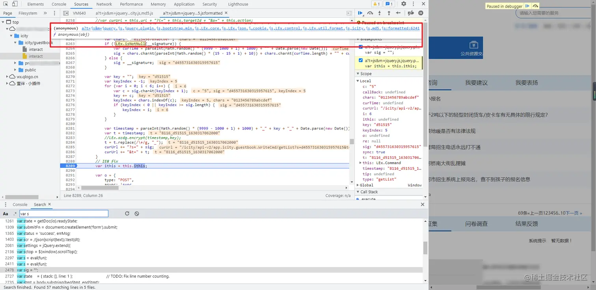The height and width of the screenshot is (290, 596).
Task: Step over next function call
Action: click(370, 13)
